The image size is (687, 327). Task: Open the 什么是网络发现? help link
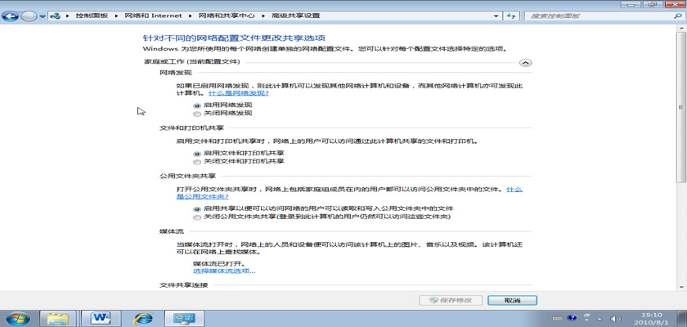238,93
